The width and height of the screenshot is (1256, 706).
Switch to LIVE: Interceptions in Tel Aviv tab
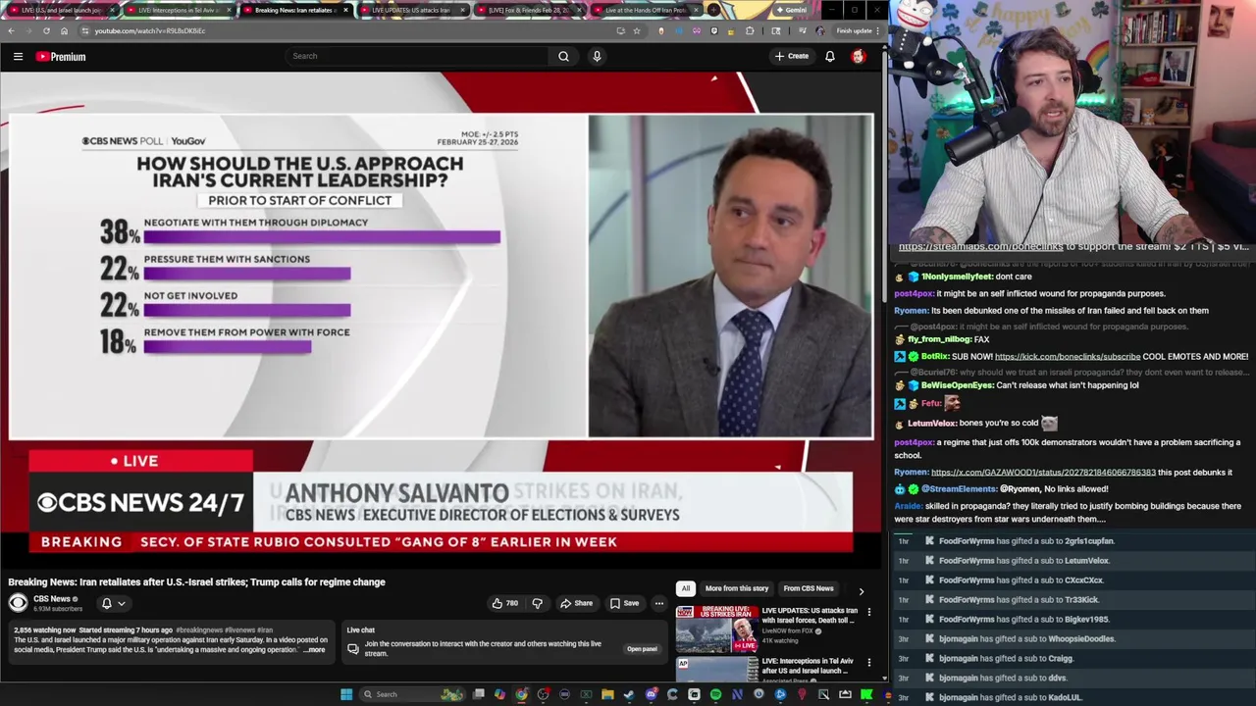178,10
